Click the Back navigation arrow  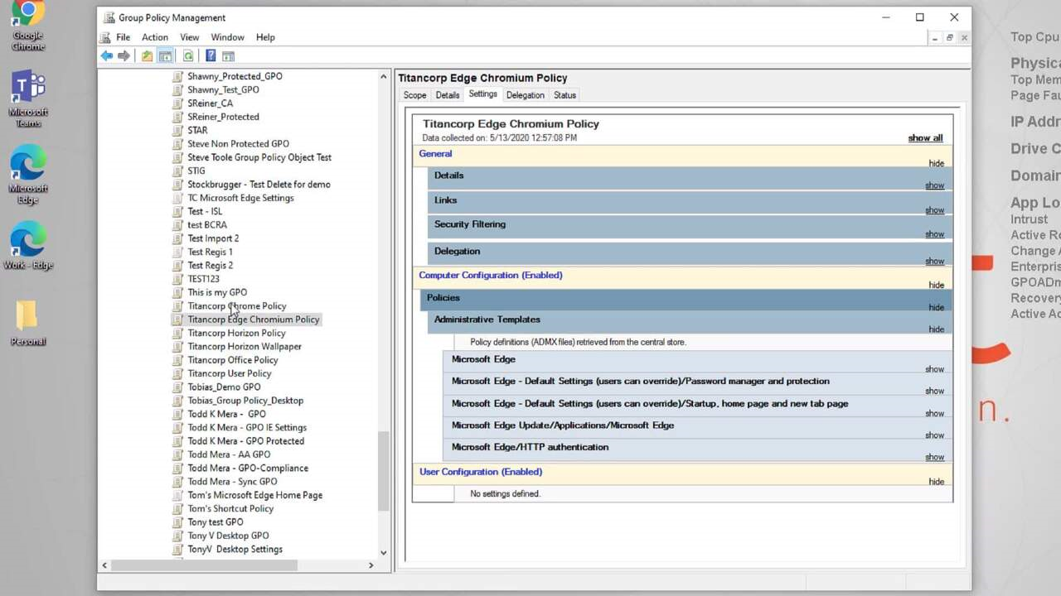click(107, 55)
